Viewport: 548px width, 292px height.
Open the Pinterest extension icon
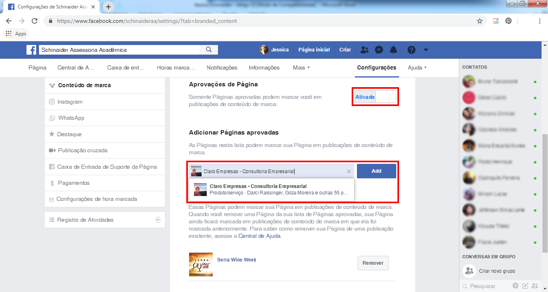(x=509, y=21)
